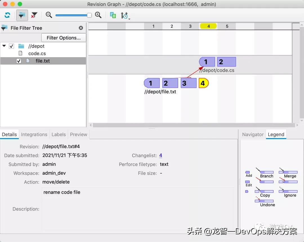
Task: Follow the Changelist 4 link
Action: point(160,155)
